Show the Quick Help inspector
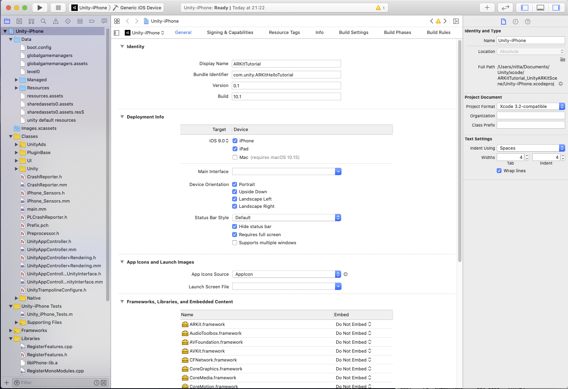The width and height of the screenshot is (568, 389). click(x=527, y=22)
